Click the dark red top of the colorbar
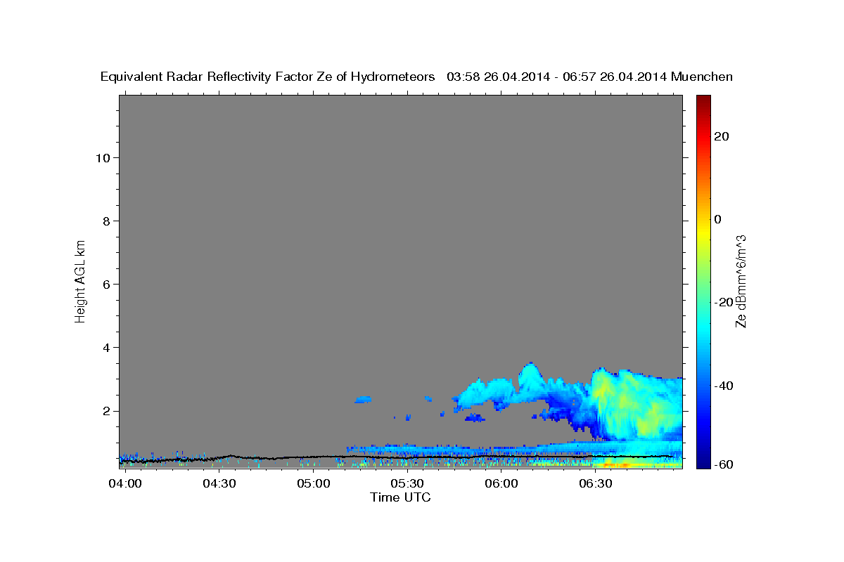 click(703, 100)
